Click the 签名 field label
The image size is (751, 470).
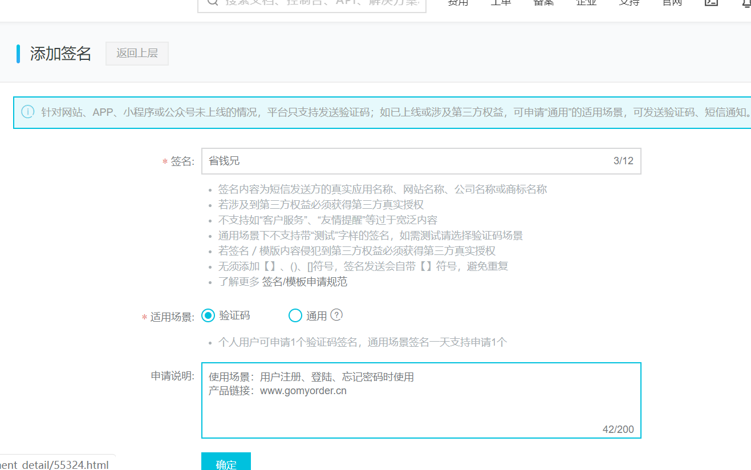pos(182,162)
